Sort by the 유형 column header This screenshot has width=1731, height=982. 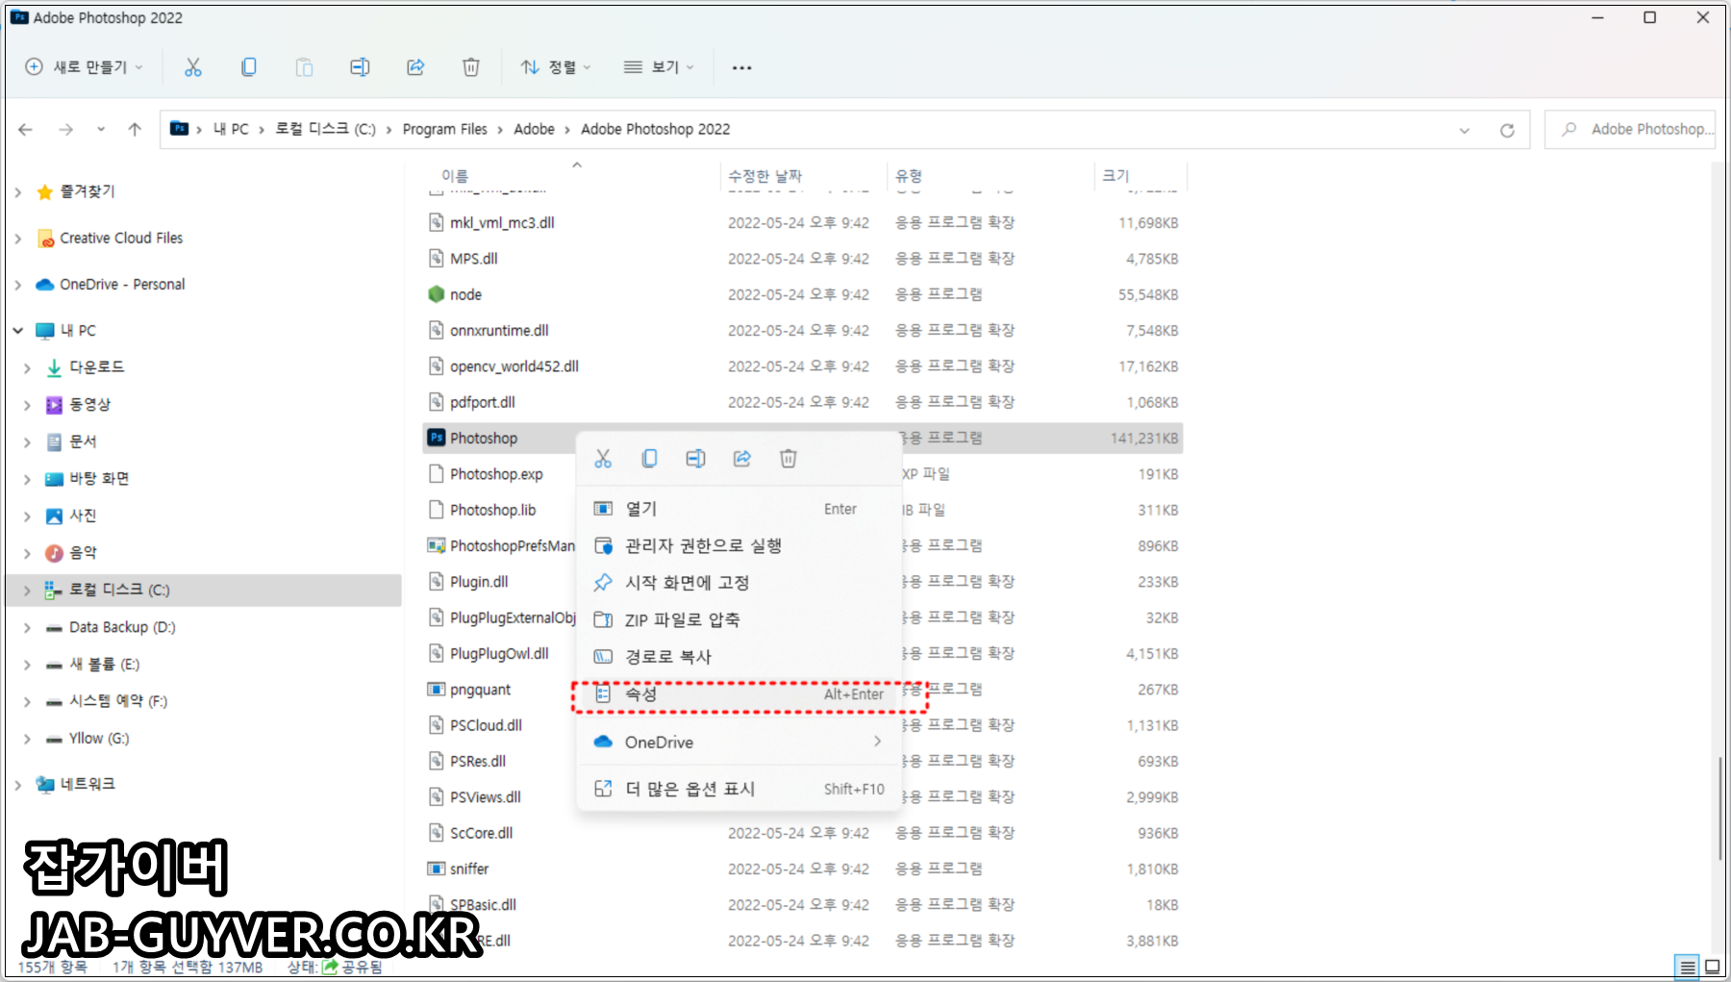point(991,176)
